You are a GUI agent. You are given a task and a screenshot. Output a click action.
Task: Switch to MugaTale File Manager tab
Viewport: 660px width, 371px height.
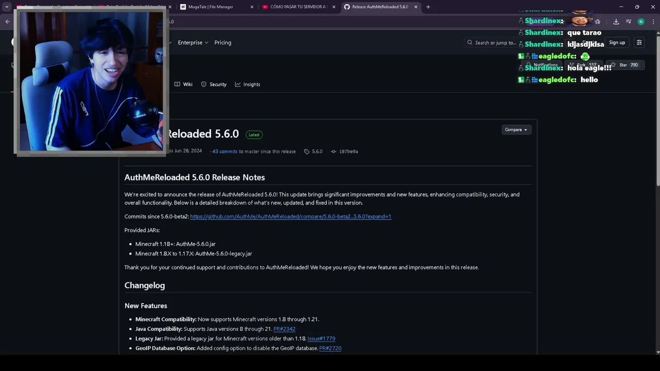coord(217,7)
